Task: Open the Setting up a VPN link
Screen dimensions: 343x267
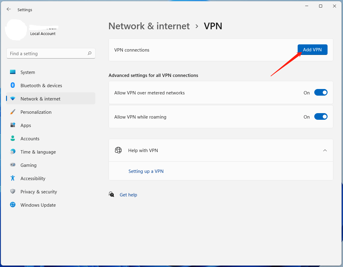Action: [x=146, y=171]
